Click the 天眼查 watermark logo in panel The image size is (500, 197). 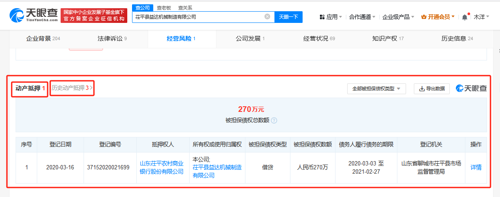point(470,89)
